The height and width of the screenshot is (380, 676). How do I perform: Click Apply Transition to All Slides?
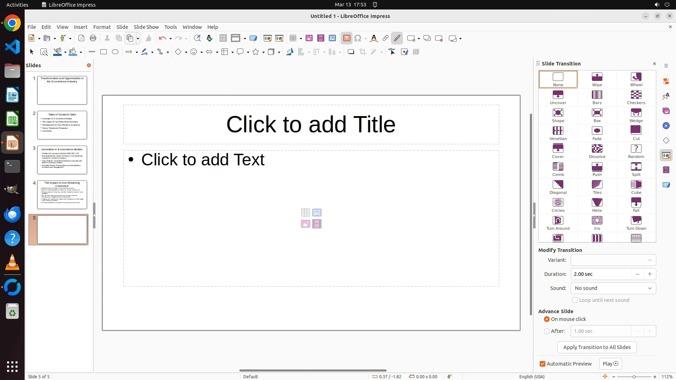(597, 347)
